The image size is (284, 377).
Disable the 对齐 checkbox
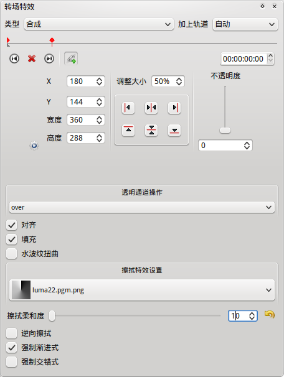point(12,225)
